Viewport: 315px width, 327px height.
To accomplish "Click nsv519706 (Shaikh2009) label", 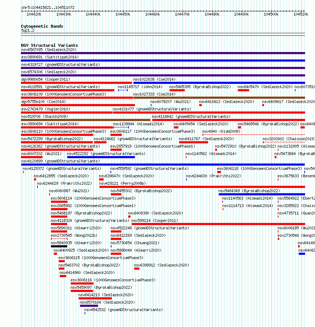I will coord(45,116).
